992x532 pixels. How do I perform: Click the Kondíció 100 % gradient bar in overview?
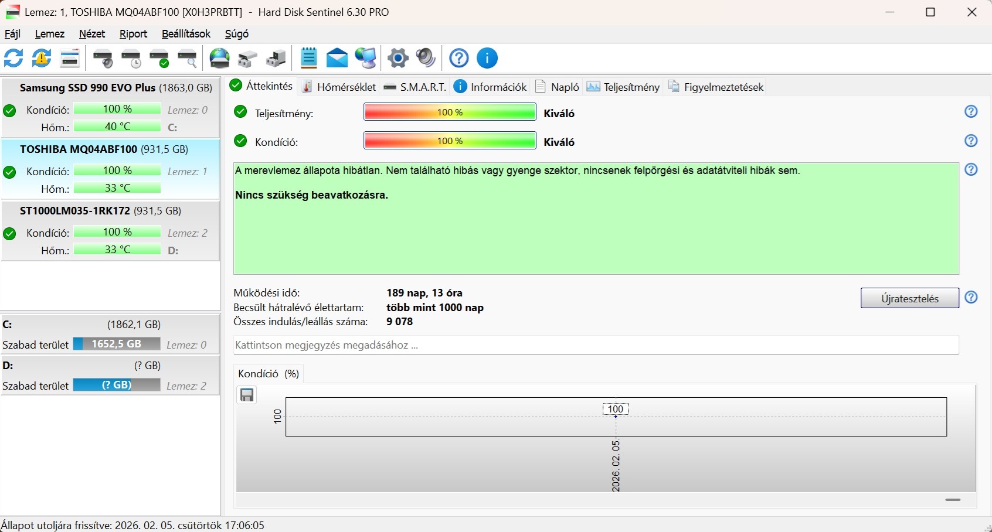click(450, 141)
